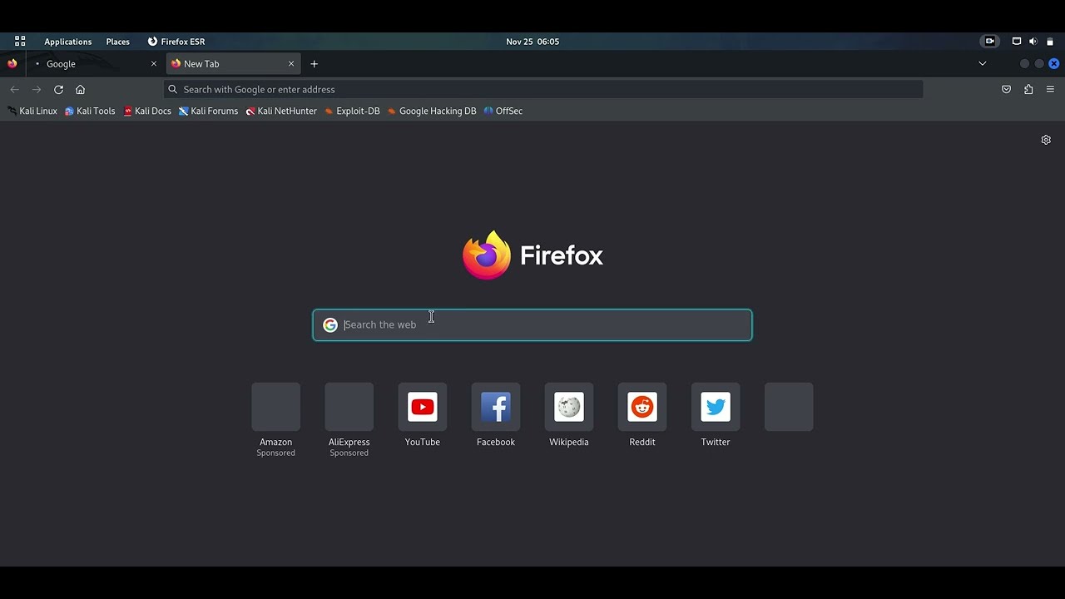Open the Kali Forums bookmark
Image resolution: width=1065 pixels, height=599 pixels.
208,111
